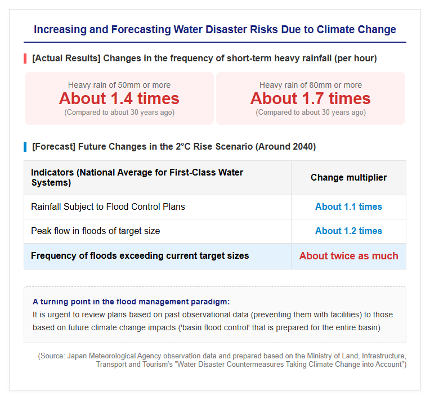Select 'Heavy rain of 50mm or more' label
The height and width of the screenshot is (400, 430).
(x=119, y=85)
